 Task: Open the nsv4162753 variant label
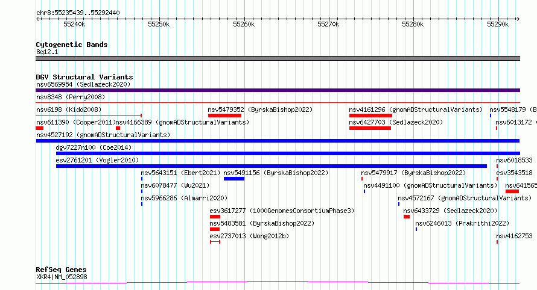point(515,236)
